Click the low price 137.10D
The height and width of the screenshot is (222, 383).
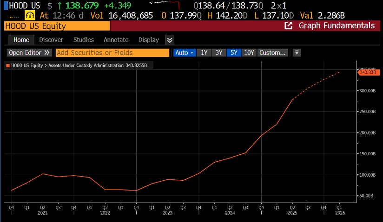point(278,16)
